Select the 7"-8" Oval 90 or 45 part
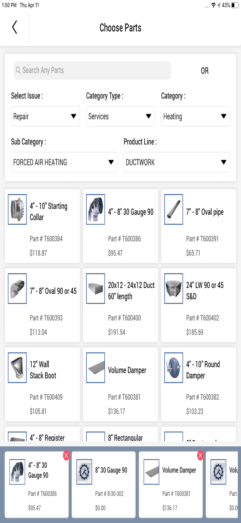This screenshot has height=523, width=241. pyautogui.click(x=42, y=305)
